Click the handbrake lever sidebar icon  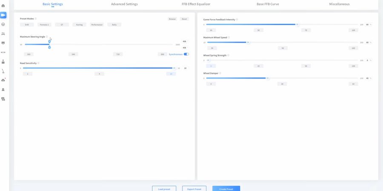3,71
